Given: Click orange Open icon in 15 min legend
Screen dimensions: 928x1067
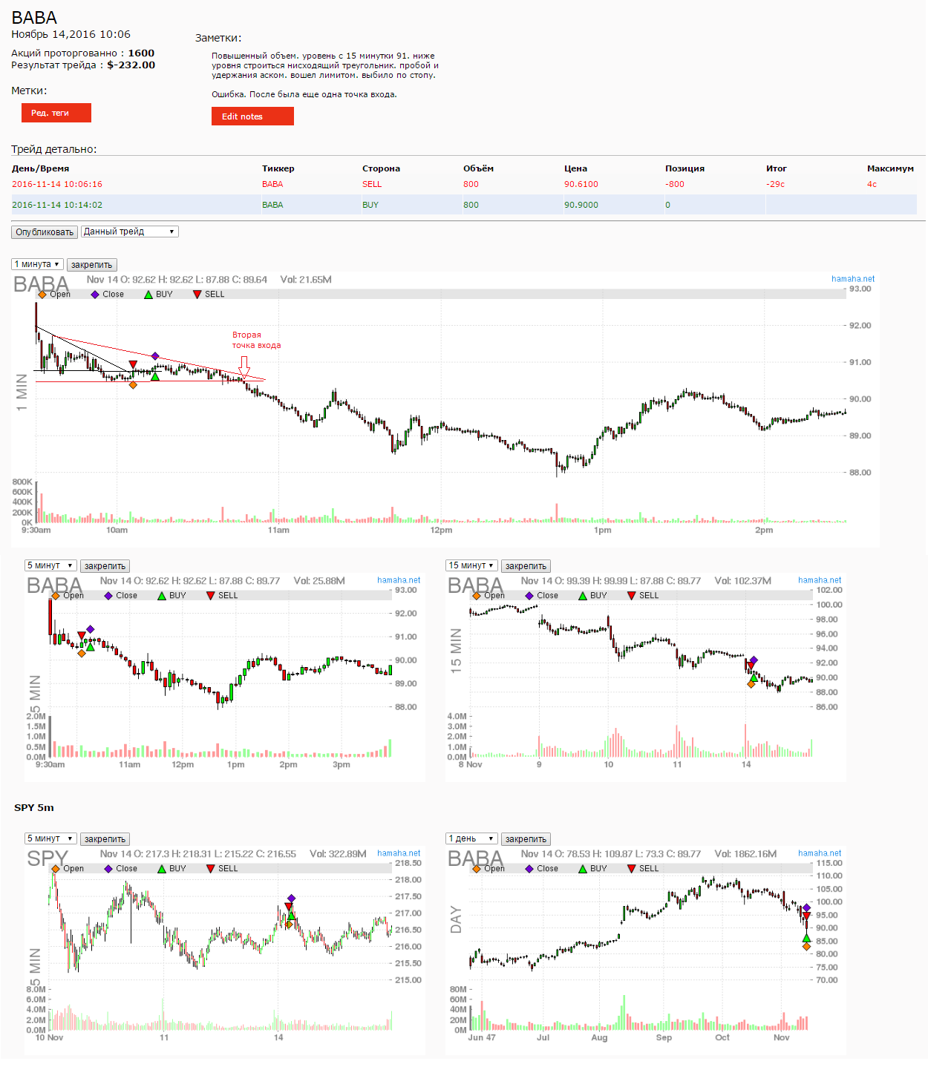Looking at the screenshot, I should [x=477, y=596].
